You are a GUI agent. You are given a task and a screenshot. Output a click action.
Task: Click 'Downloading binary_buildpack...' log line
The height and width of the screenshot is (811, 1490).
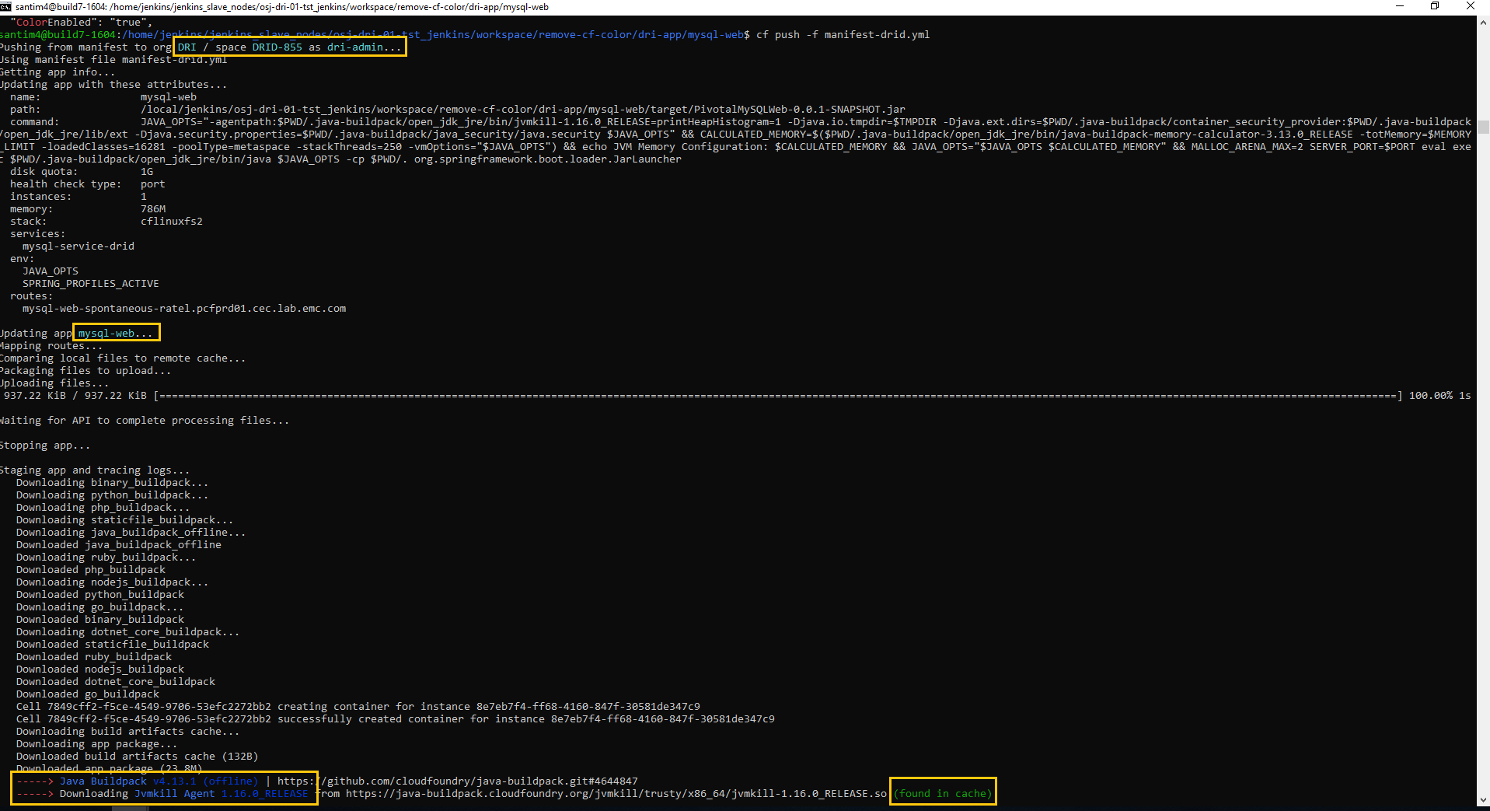[113, 483]
